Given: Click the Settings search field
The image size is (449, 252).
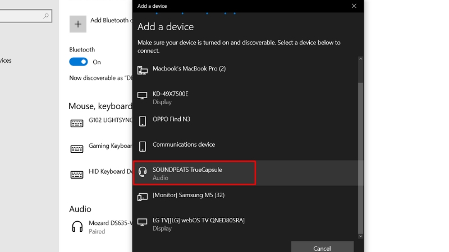Looking at the screenshot, I should (x=25, y=16).
